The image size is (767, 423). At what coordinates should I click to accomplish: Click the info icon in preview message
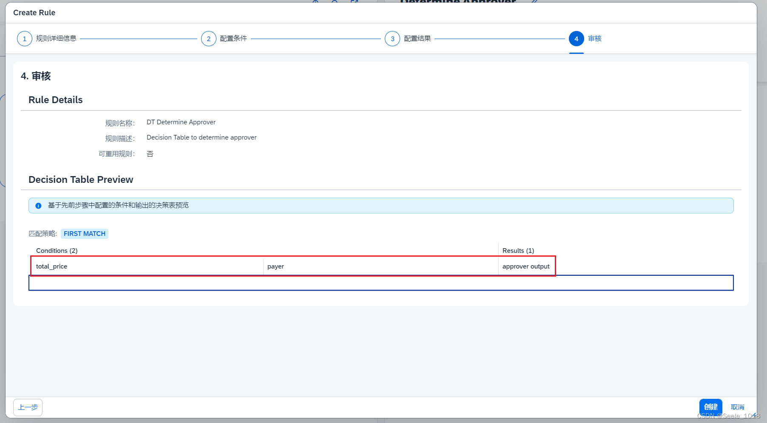point(38,206)
